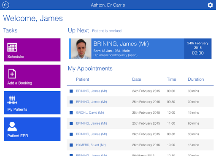The height and width of the screenshot is (158, 216).
Task: Click the Time column header
Action: coord(171,79)
